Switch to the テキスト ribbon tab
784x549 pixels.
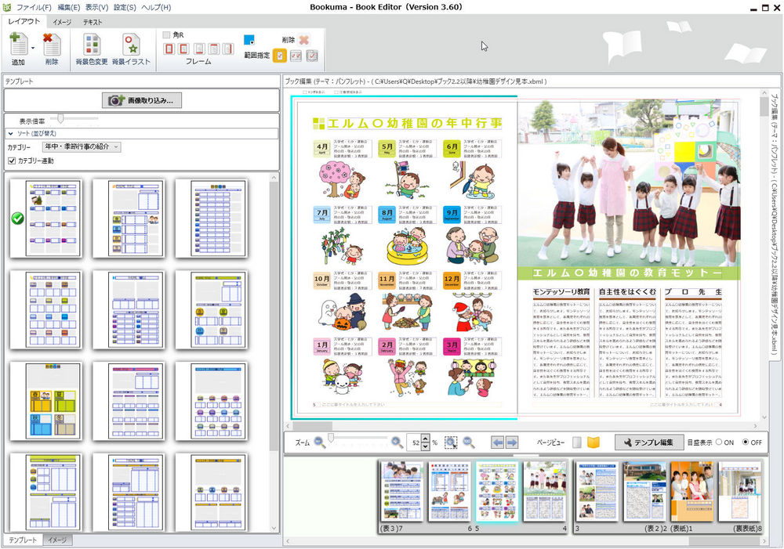tap(92, 22)
